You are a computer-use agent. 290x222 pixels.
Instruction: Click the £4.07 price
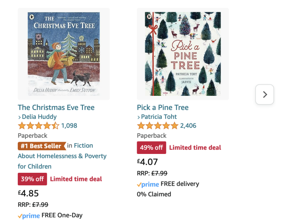[147, 162]
